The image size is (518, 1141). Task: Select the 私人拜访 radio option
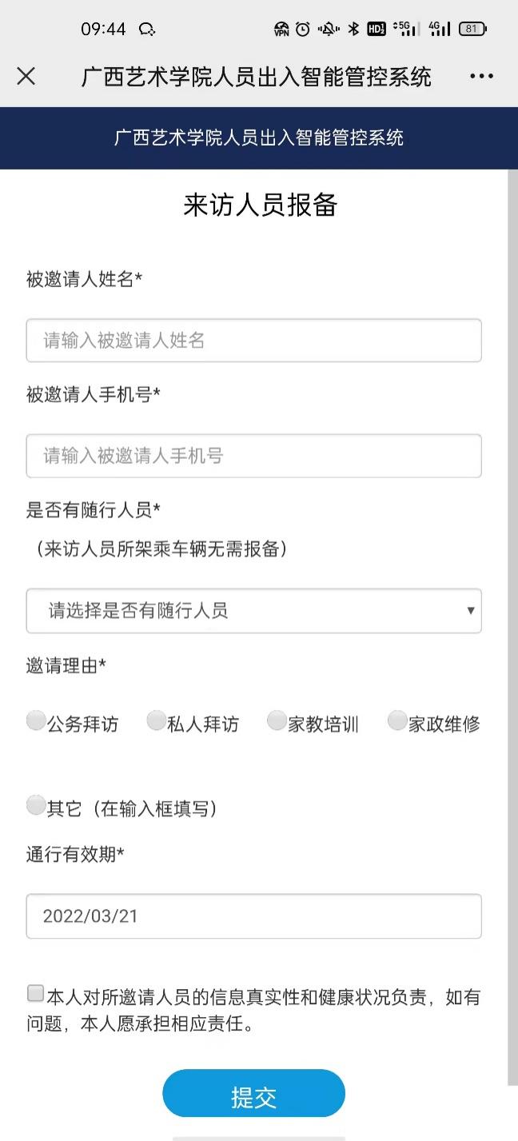(157, 721)
